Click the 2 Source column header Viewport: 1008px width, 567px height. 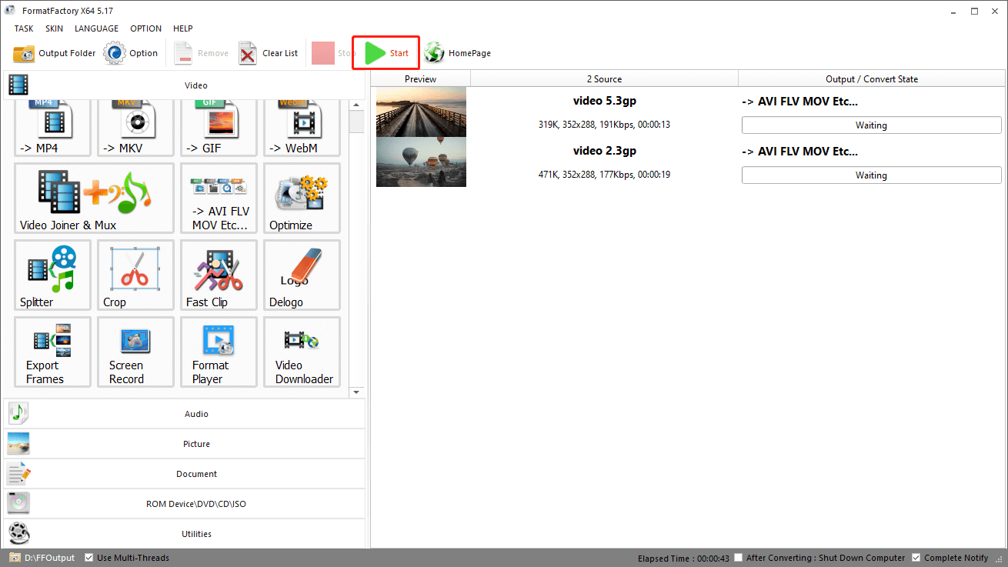click(x=604, y=78)
